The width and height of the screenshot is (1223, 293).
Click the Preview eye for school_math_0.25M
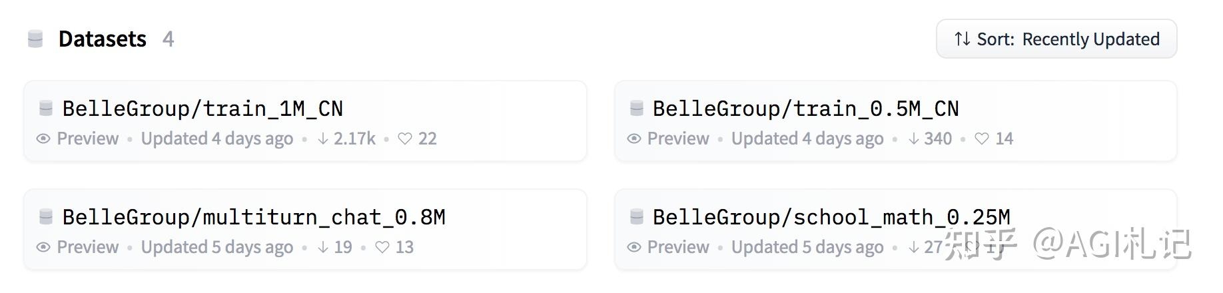pyautogui.click(x=634, y=247)
